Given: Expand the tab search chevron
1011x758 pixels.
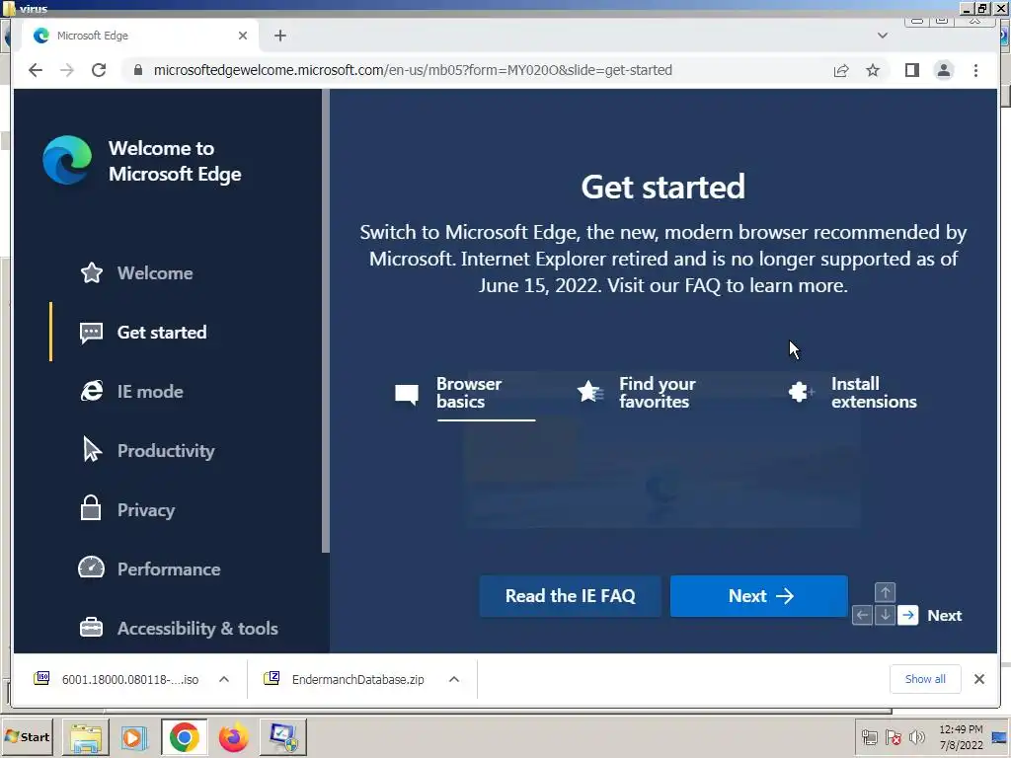Looking at the screenshot, I should click(x=882, y=36).
